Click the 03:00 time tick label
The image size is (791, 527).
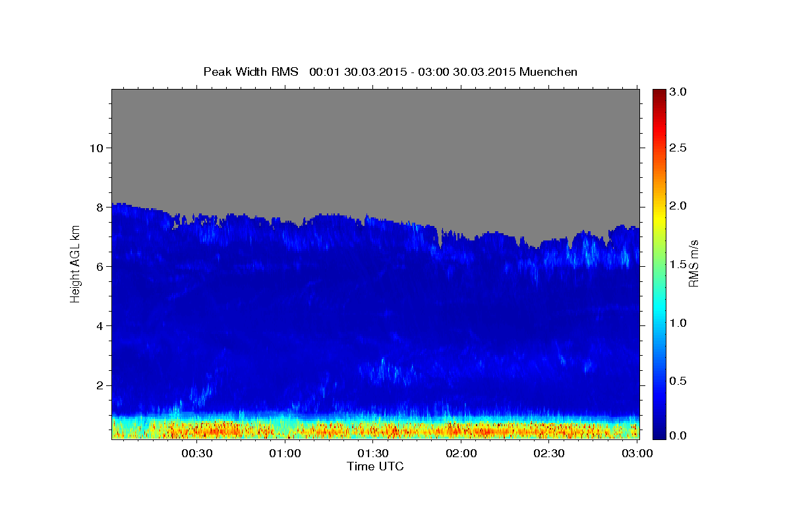click(637, 454)
